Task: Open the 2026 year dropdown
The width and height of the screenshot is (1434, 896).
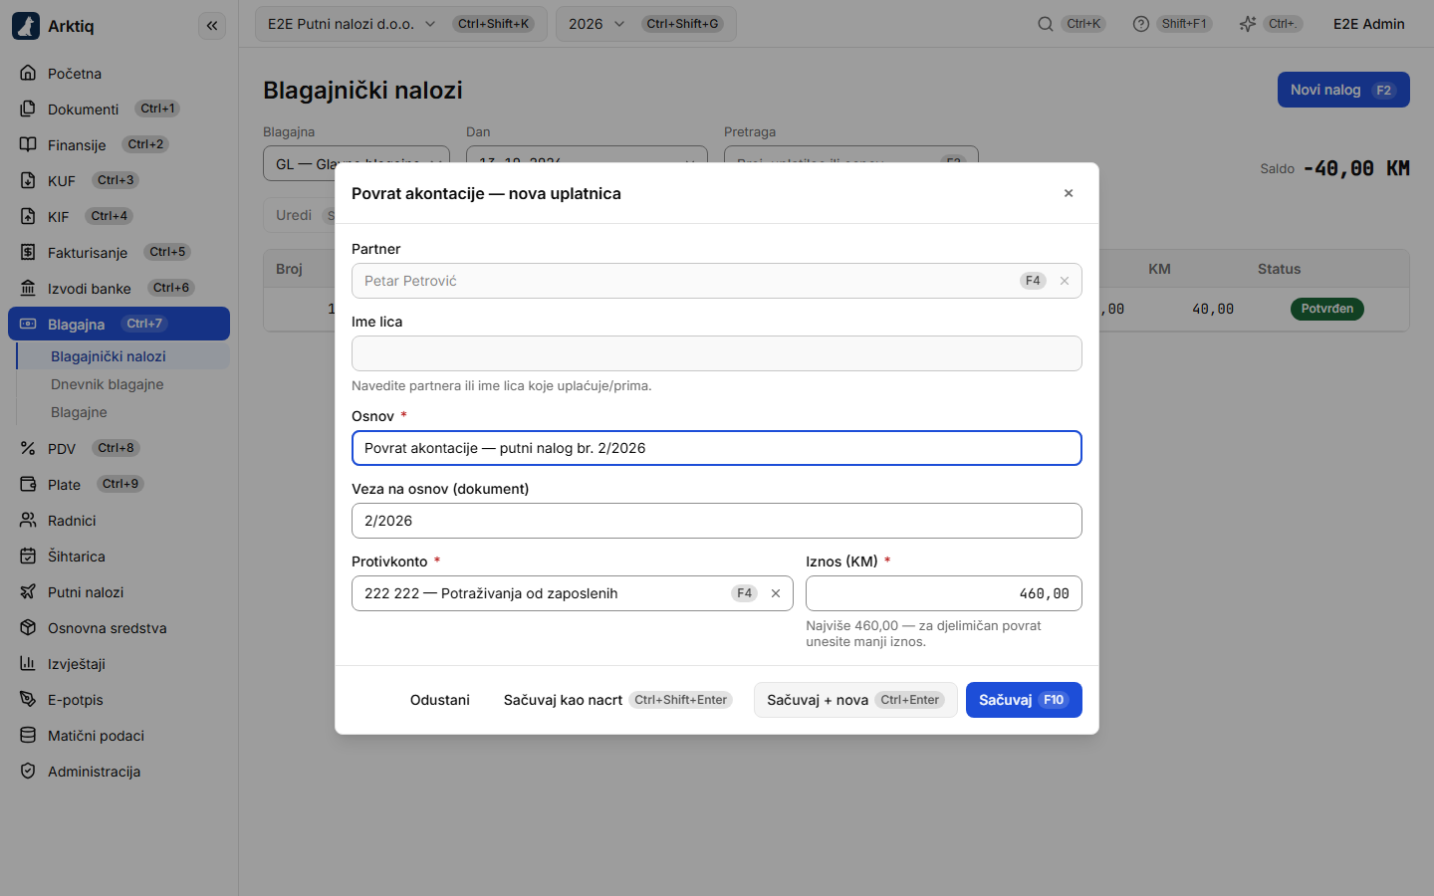Action: [x=646, y=24]
